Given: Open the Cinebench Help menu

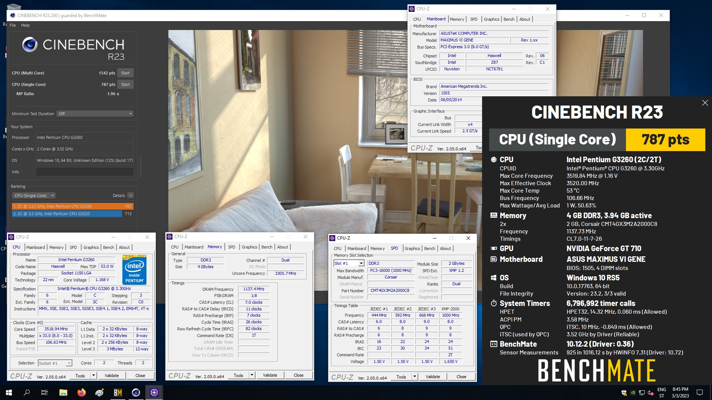Looking at the screenshot, I should click(25, 25).
